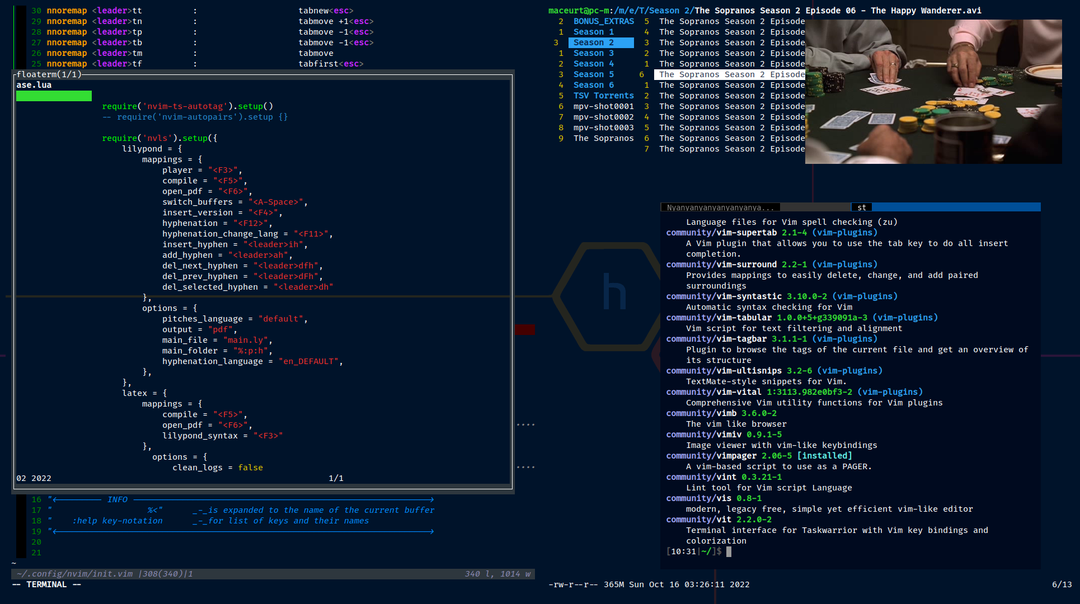Viewport: 1080px width, 604px height.
Task: Click the Sopranos video preview thumbnail
Action: [933, 92]
